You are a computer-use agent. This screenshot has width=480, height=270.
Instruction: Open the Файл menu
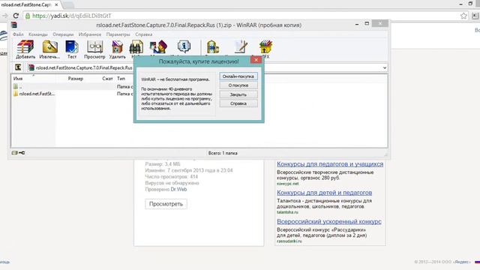click(x=18, y=34)
